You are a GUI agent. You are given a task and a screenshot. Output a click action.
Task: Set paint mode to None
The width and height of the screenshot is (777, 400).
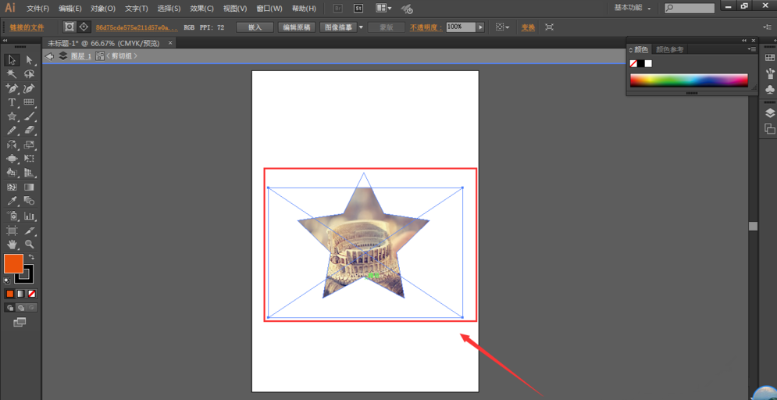click(x=32, y=294)
